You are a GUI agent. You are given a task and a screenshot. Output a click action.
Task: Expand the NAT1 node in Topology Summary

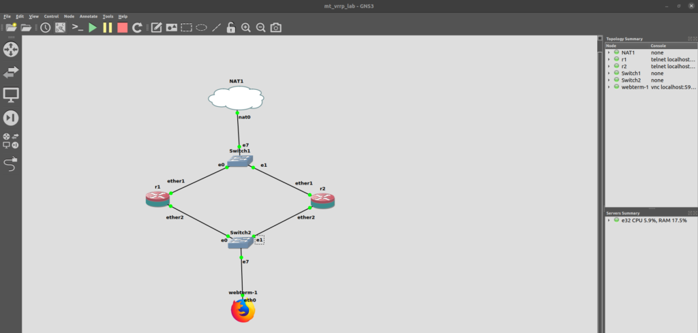tap(609, 52)
